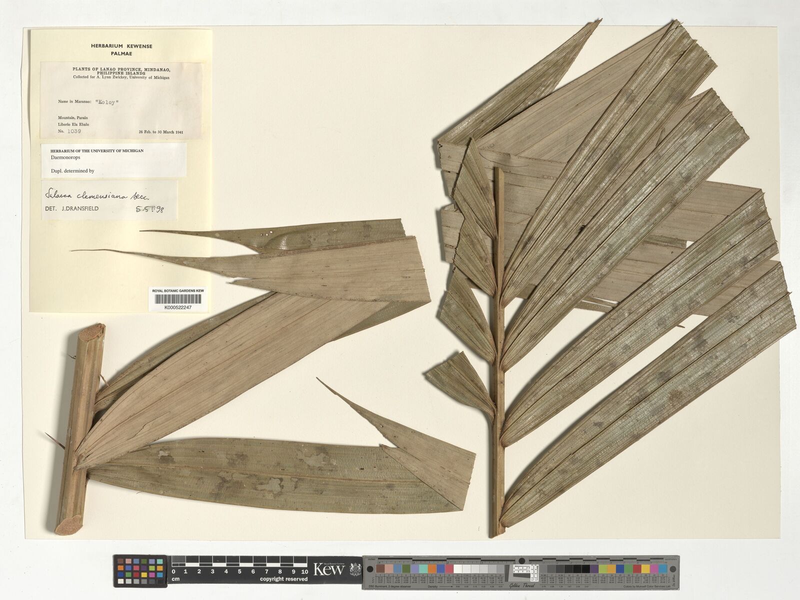Click the 'ROYAL BOTANIC GARDENS KEW' label
Image resolution: width=800 pixels, height=600 pixels.
click(x=178, y=290)
